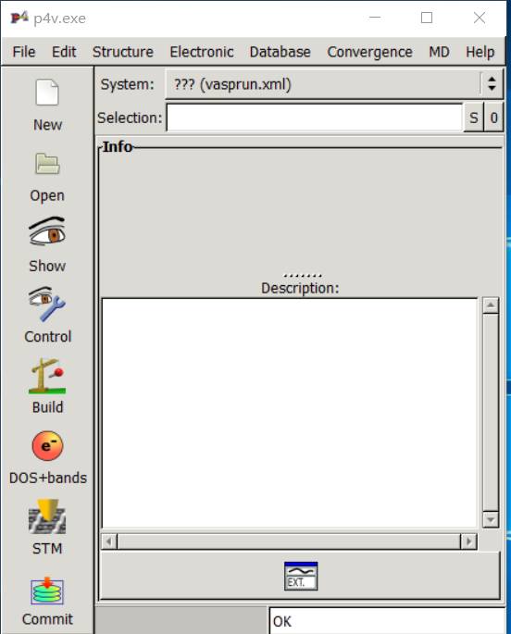Expand the System vasprun.xml dropdown
The image size is (511, 634).
pyautogui.click(x=334, y=84)
